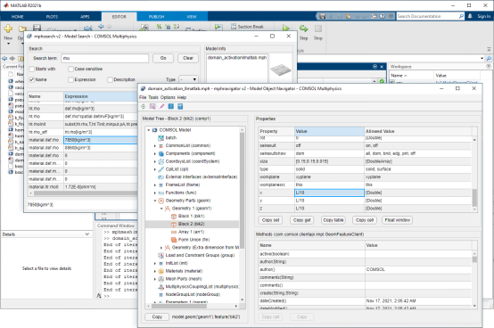Image resolution: width=494 pixels, height=328 pixels.
Task: Click the Go button in Model Search
Action: pyautogui.click(x=163, y=58)
